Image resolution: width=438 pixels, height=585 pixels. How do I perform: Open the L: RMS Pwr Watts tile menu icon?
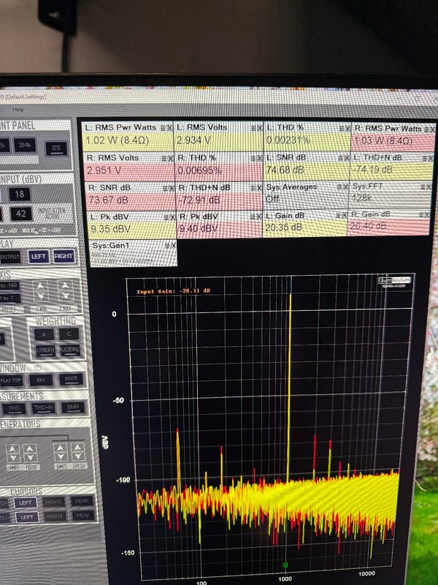163,127
